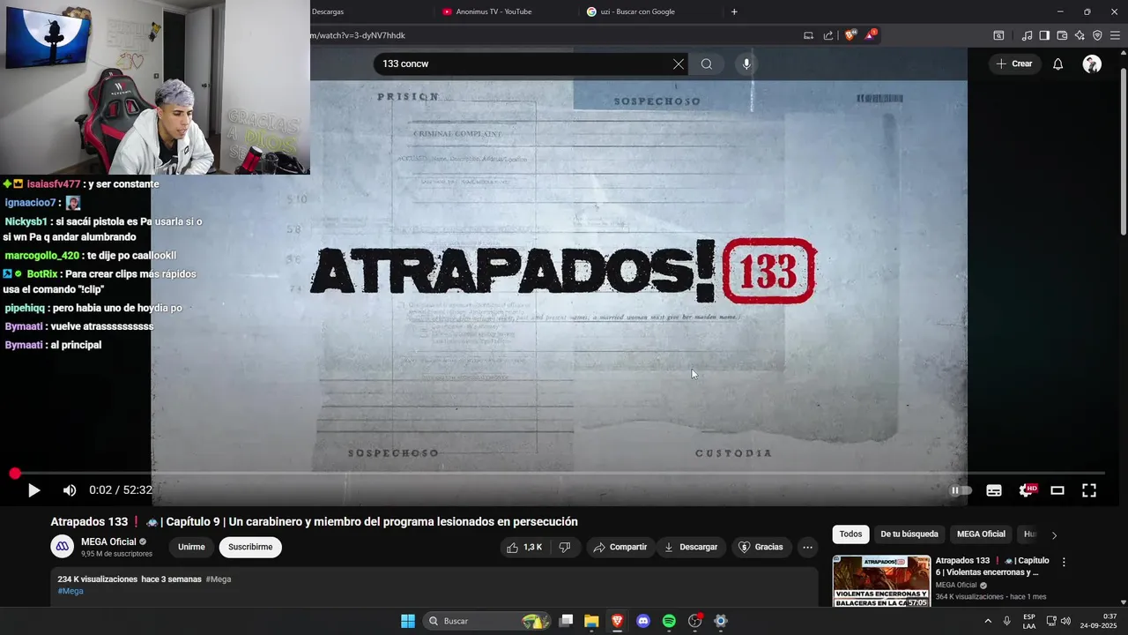Screen dimensions: 1128x635
Task: Switch to Anonimus TV - YouTube tab
Action: [493, 11]
